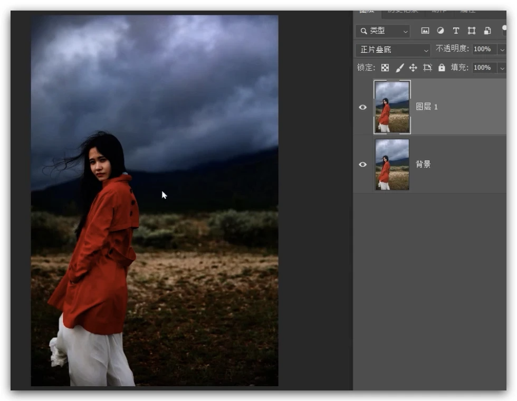Lock image pixels with brush icon
This screenshot has height=401, width=517.
click(399, 68)
